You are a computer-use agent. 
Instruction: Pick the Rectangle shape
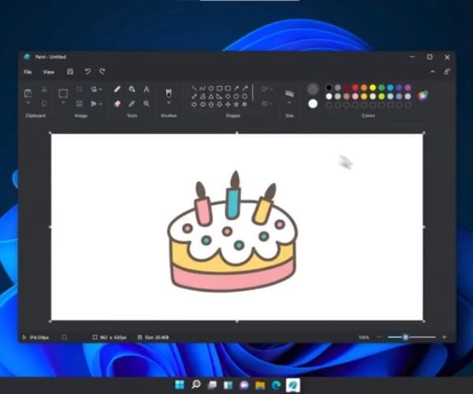tap(219, 88)
